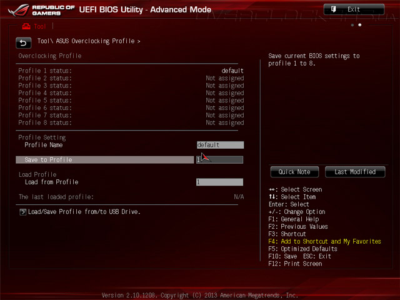The image size is (400, 300).
Task: Click the F1 General Help hint
Action: click(x=294, y=219)
